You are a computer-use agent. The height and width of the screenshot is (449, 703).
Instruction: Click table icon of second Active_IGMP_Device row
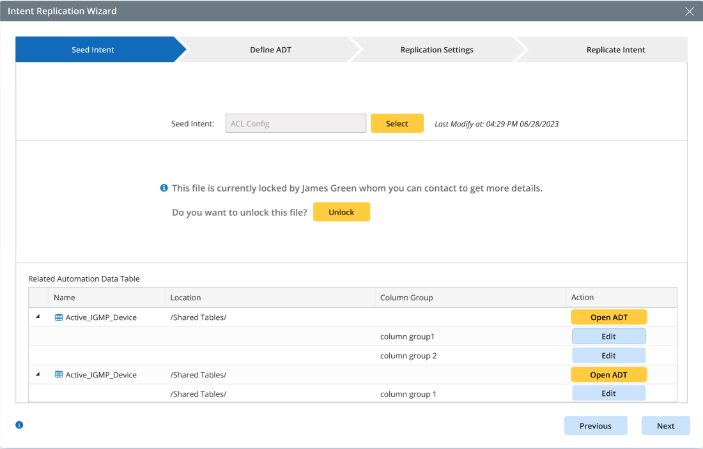coord(59,375)
